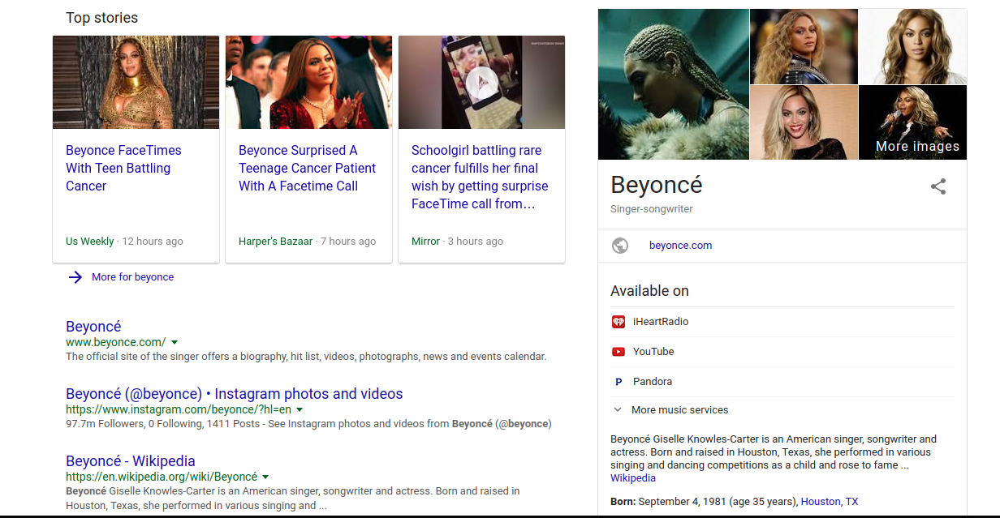Open dropdown arrow beside Wikipedia URL
Screen dimensions: 1000x518
pyautogui.click(x=265, y=477)
